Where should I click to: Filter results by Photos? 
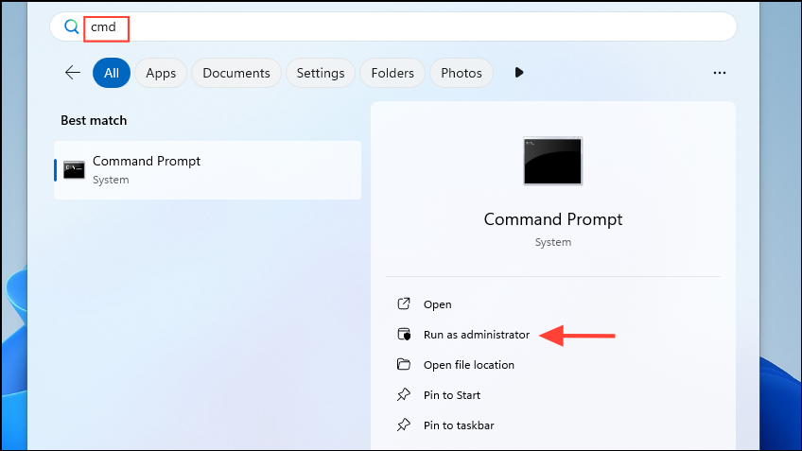pyautogui.click(x=462, y=73)
